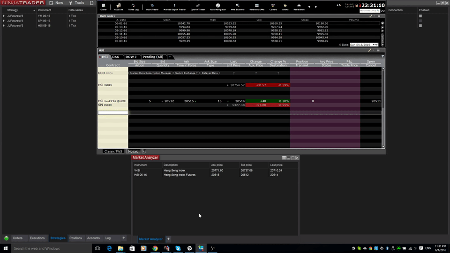Image resolution: width=450 pixels, height=253 pixels.
Task: Clear the Date filter with X
Action: click(x=339, y=45)
